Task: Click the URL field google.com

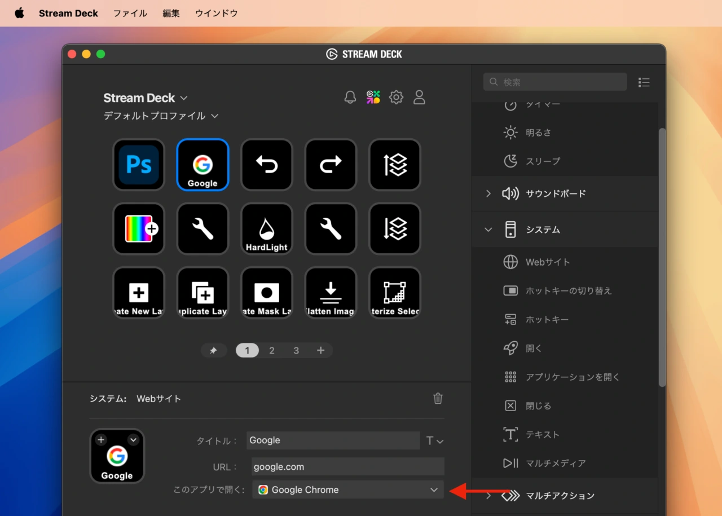Action: [347, 467]
